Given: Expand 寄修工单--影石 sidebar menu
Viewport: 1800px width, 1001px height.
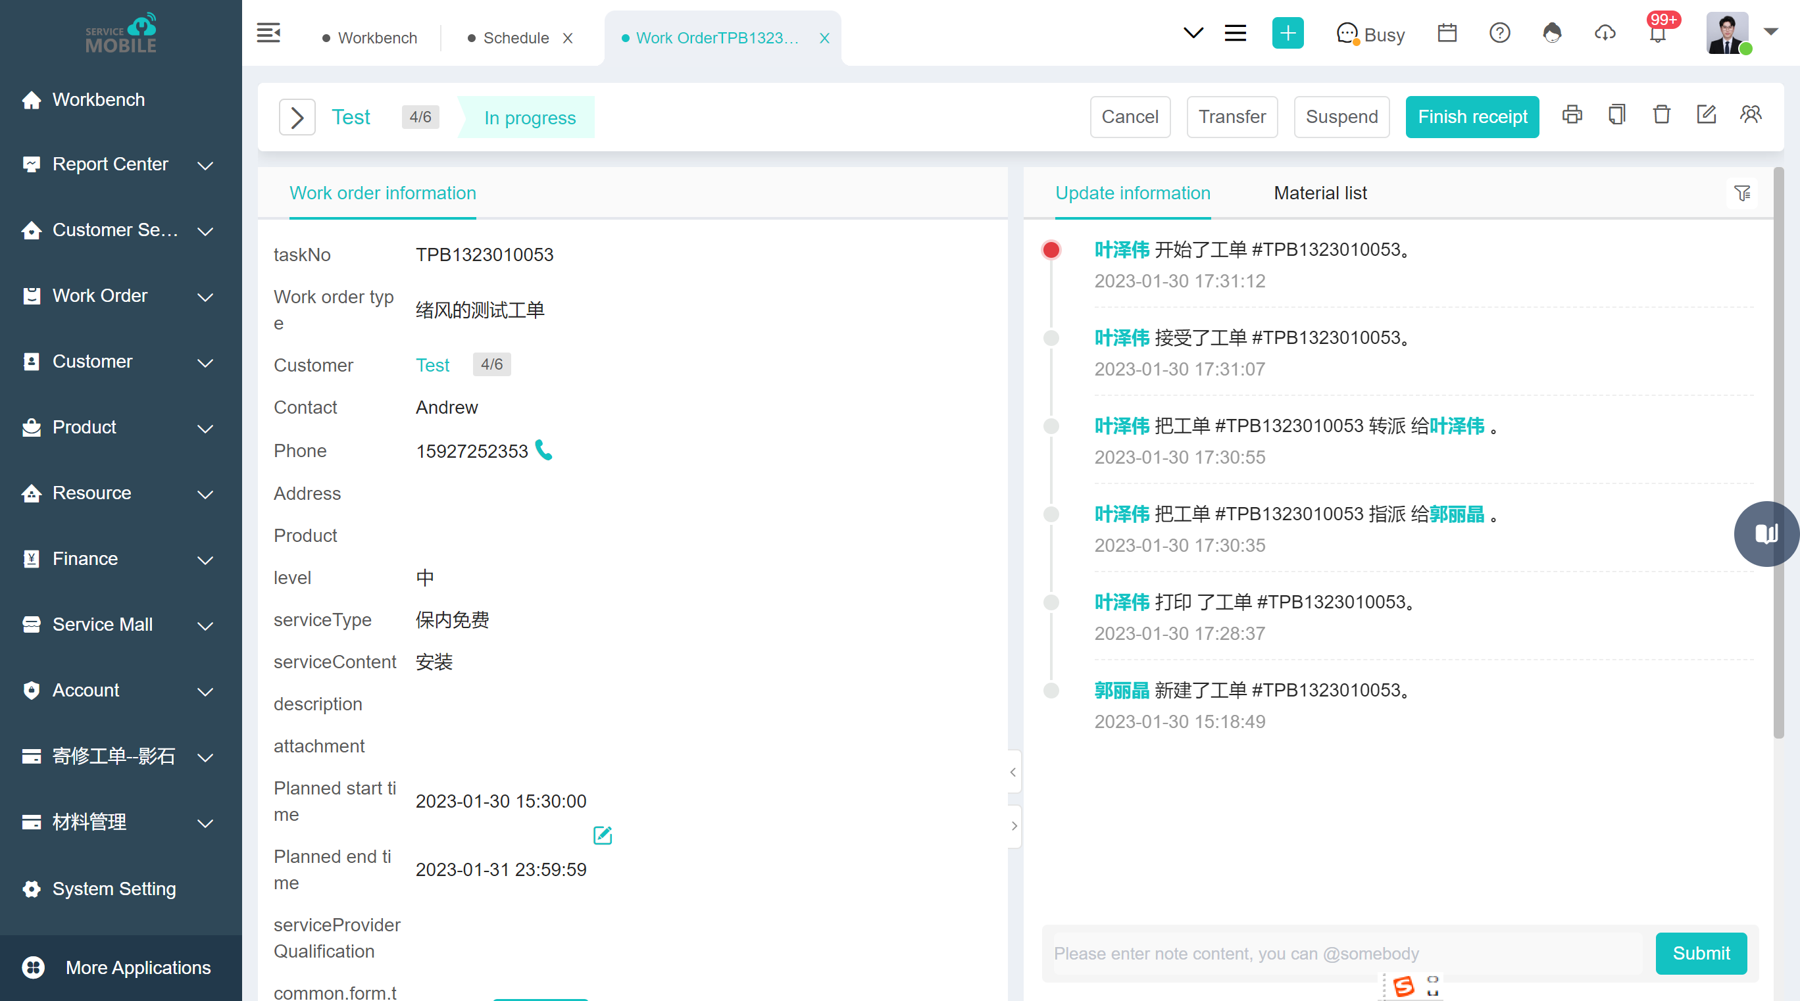Looking at the screenshot, I should tap(205, 756).
